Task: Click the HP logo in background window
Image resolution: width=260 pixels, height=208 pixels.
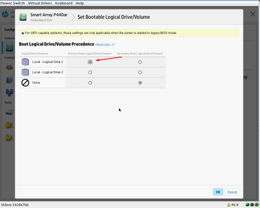Action: tap(5, 14)
